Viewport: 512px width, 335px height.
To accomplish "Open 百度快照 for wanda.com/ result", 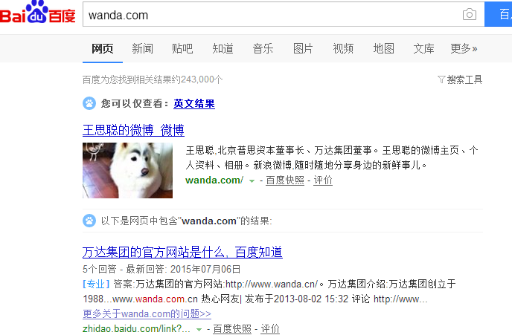I will click(285, 180).
